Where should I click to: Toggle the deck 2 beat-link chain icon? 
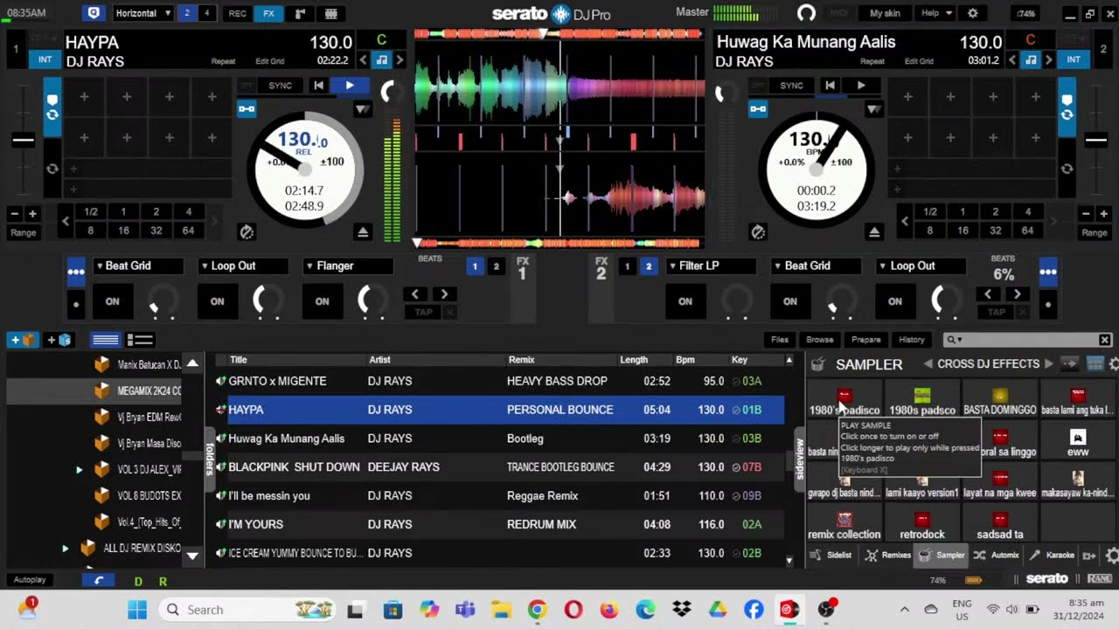758,108
